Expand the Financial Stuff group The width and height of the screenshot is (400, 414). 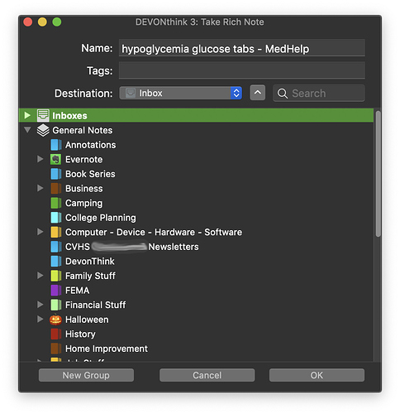click(40, 305)
